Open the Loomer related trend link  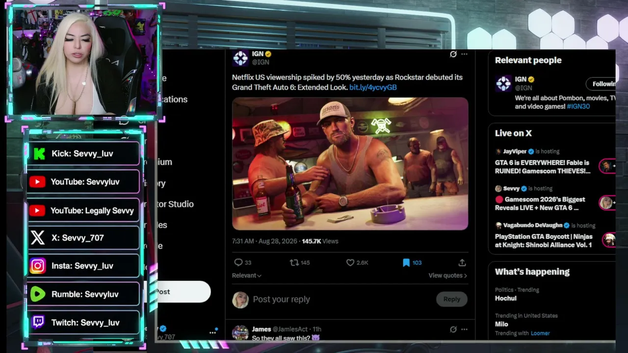click(x=540, y=333)
